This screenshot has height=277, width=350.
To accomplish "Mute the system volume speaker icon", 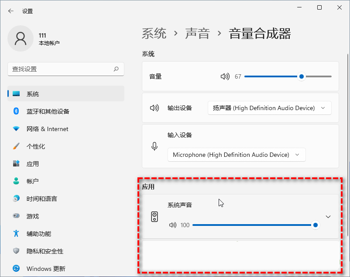I will [x=225, y=76].
